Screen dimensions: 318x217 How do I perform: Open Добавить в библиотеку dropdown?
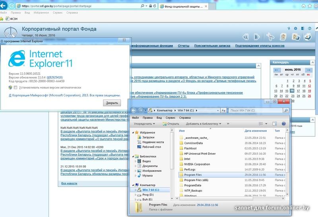coord(204,124)
